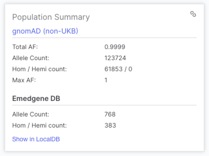Select the Emedgene DB Allele Count label

click(x=31, y=114)
